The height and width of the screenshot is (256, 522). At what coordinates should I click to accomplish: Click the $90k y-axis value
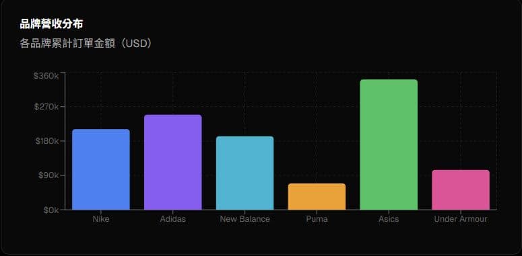click(x=48, y=175)
